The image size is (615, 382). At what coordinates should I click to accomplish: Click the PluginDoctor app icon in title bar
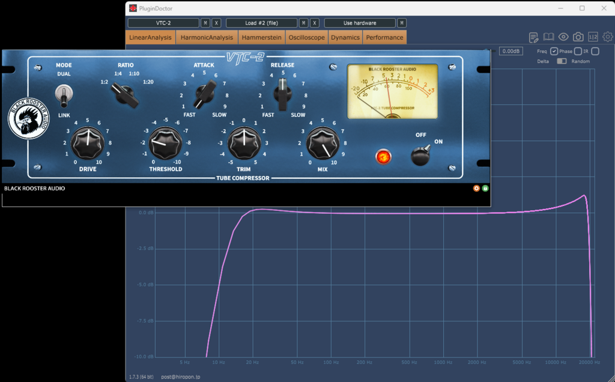pyautogui.click(x=133, y=8)
